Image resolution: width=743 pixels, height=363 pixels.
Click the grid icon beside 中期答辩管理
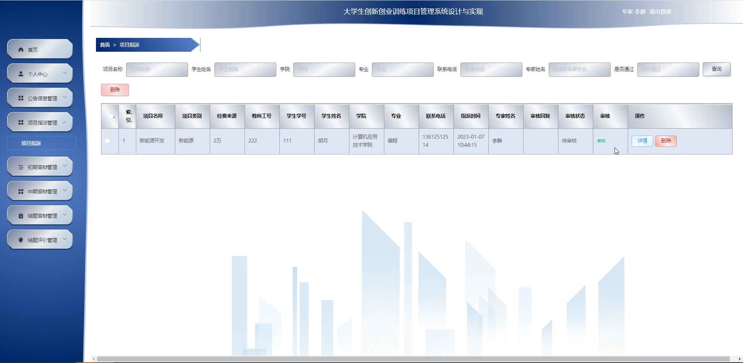coord(21,191)
